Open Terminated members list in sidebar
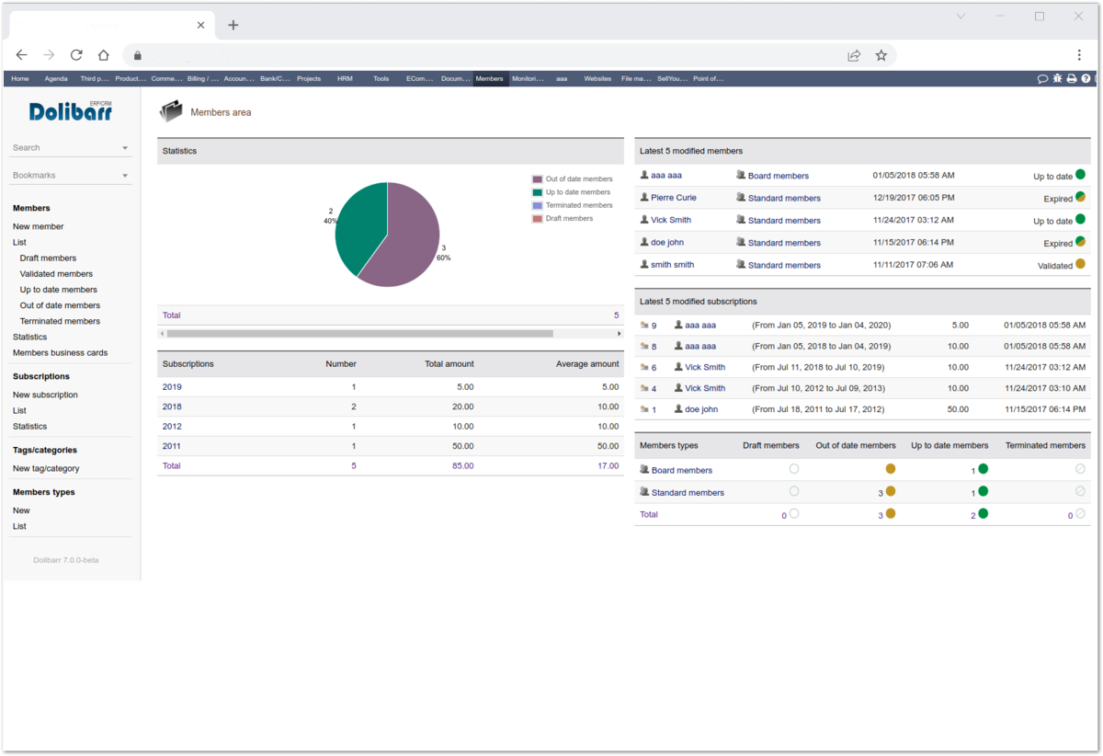Screen dimensions: 1103x756 60,321
